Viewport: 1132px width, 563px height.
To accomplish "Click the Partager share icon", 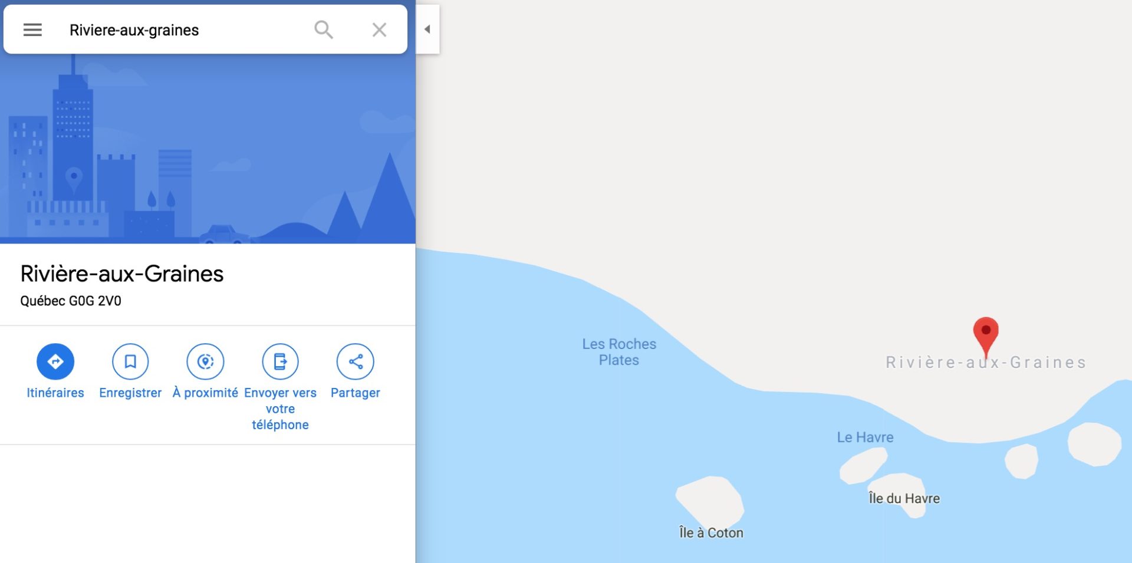I will tap(355, 361).
